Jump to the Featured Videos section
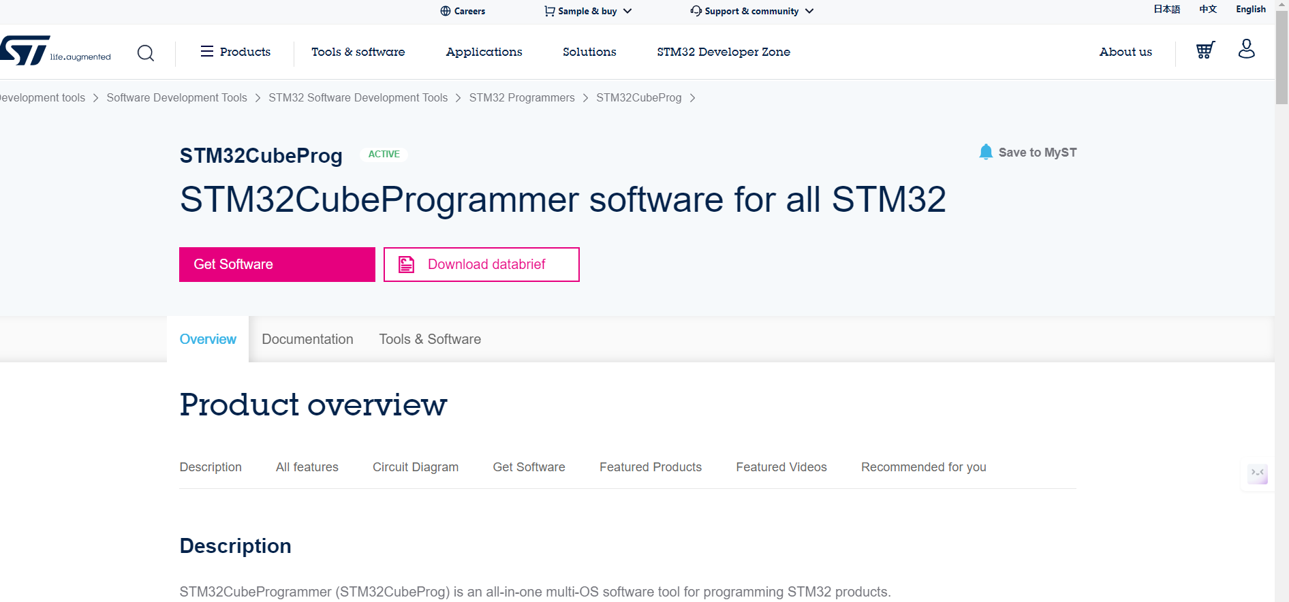 coord(781,467)
